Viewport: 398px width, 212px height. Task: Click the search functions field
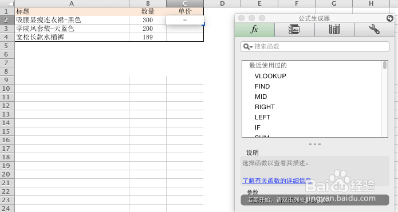point(315,47)
